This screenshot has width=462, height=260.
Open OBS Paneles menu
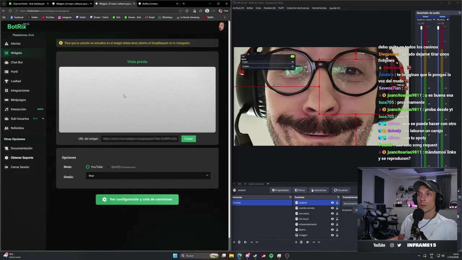(x=270, y=8)
